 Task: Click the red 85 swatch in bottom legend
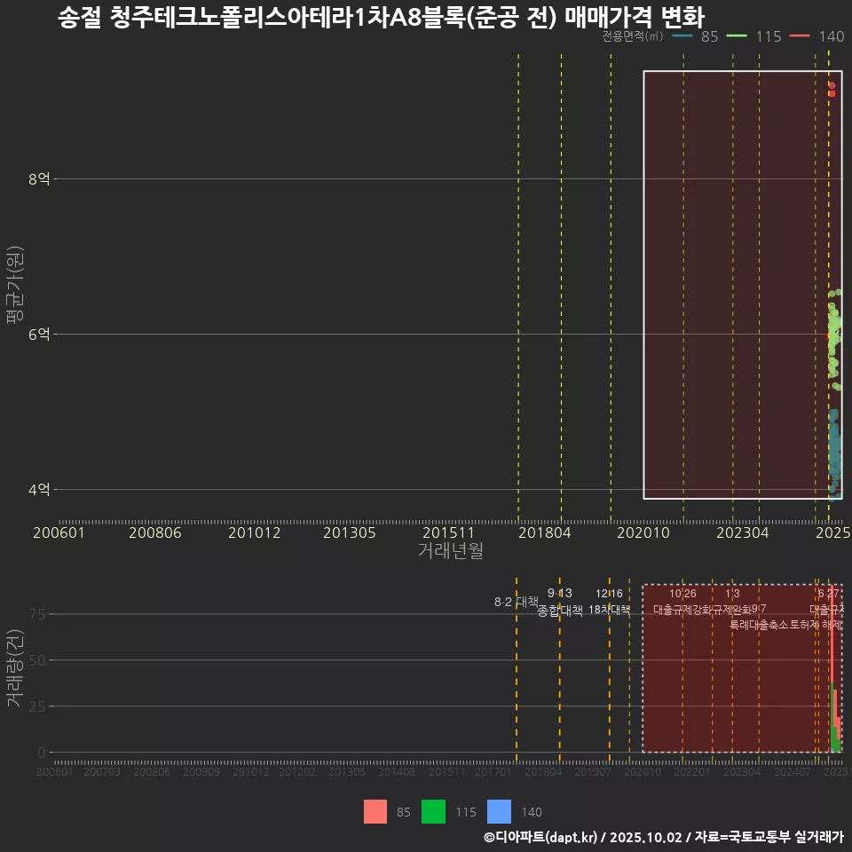tap(375, 811)
